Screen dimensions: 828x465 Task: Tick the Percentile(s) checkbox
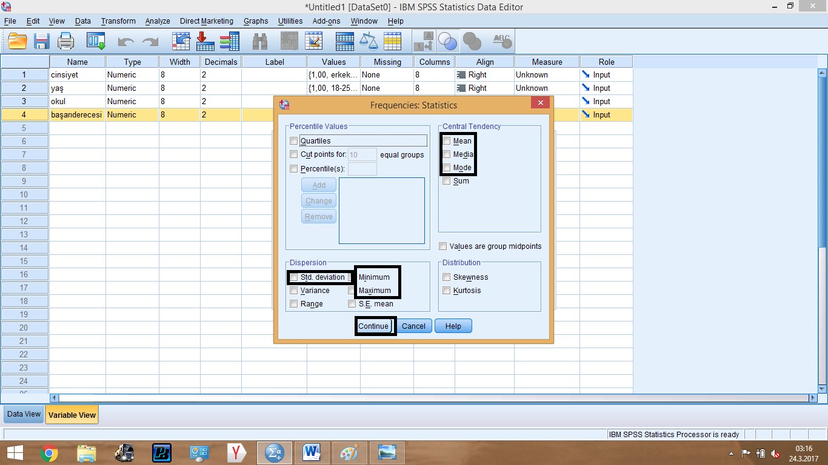294,169
